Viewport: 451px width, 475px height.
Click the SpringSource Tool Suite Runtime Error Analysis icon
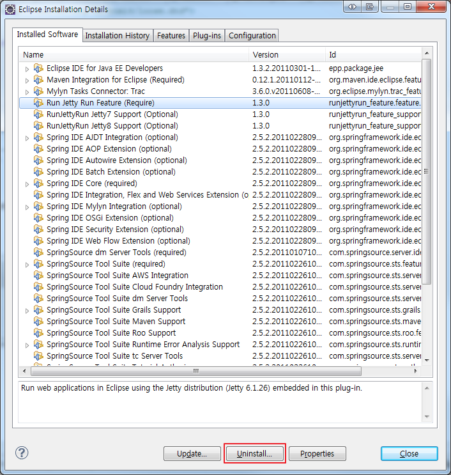click(x=38, y=345)
